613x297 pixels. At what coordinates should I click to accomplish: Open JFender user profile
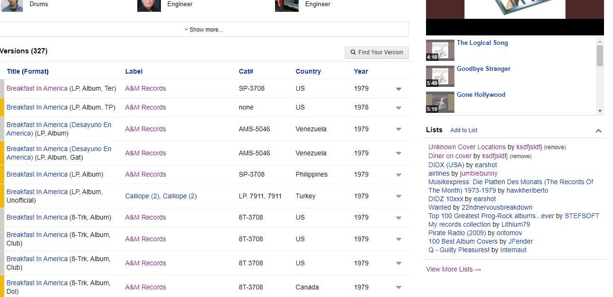point(520,241)
